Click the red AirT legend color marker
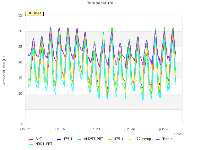 click(x=31, y=139)
